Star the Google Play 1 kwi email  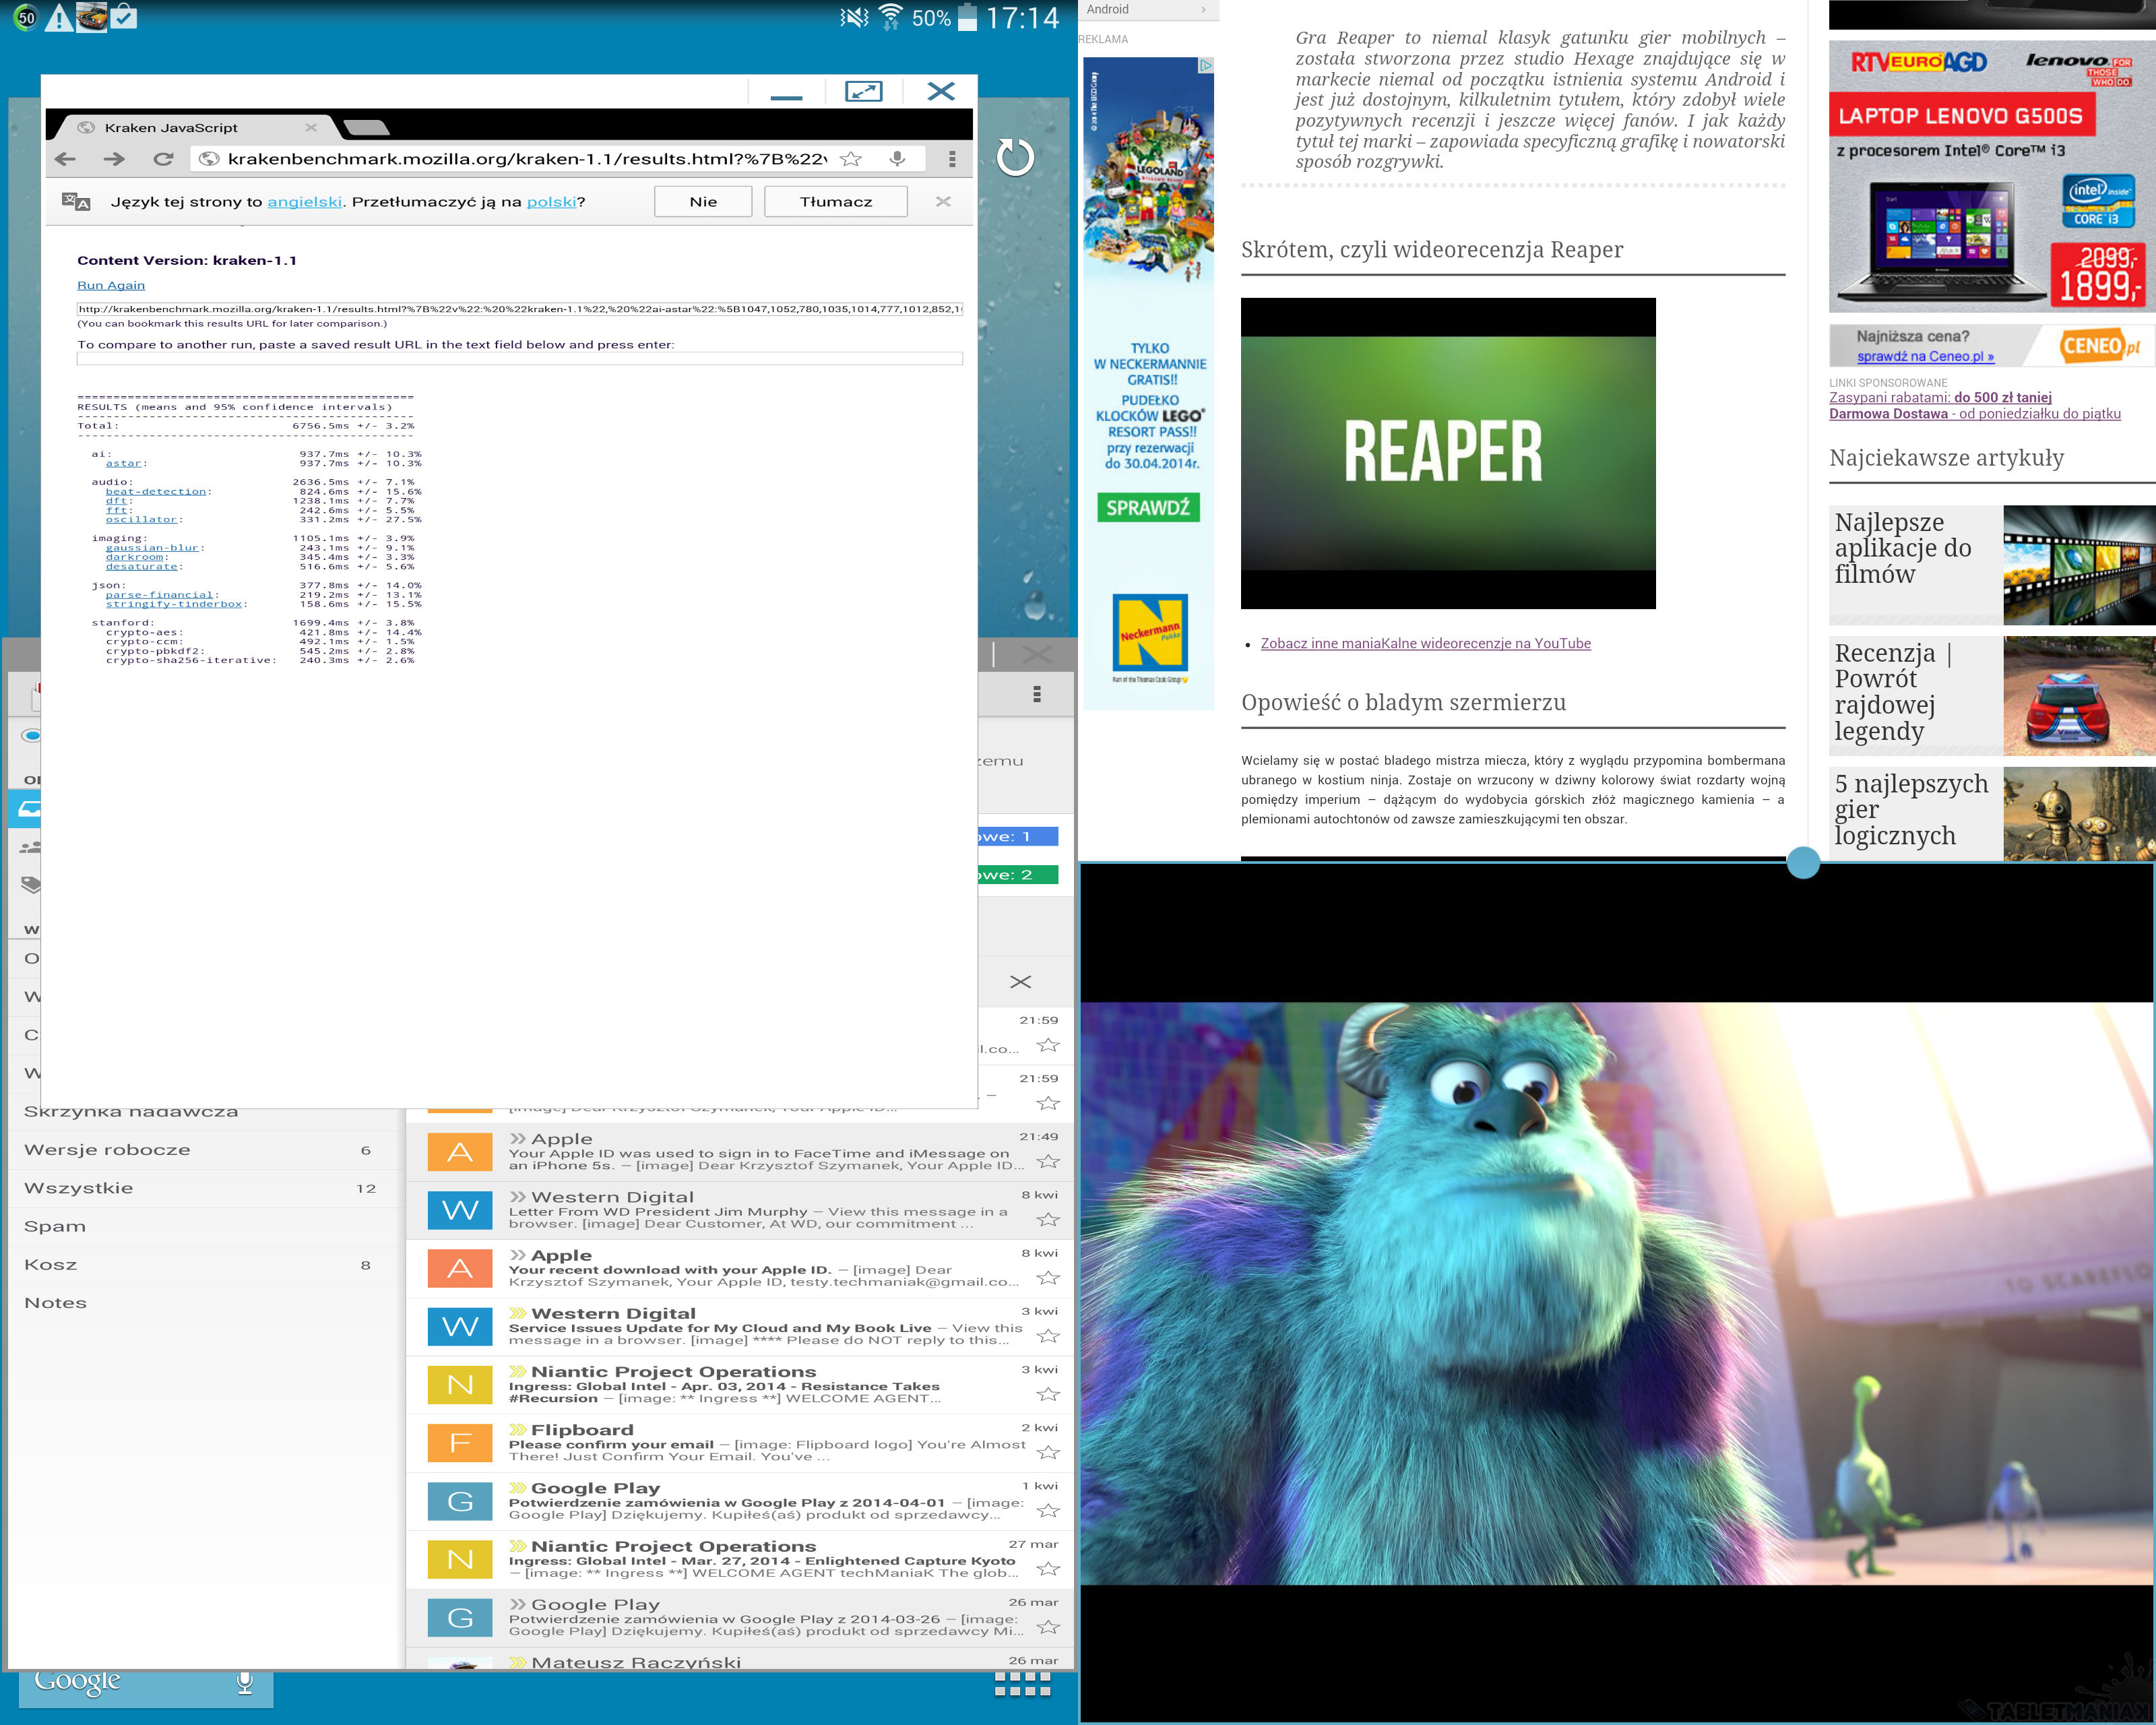[1047, 1510]
